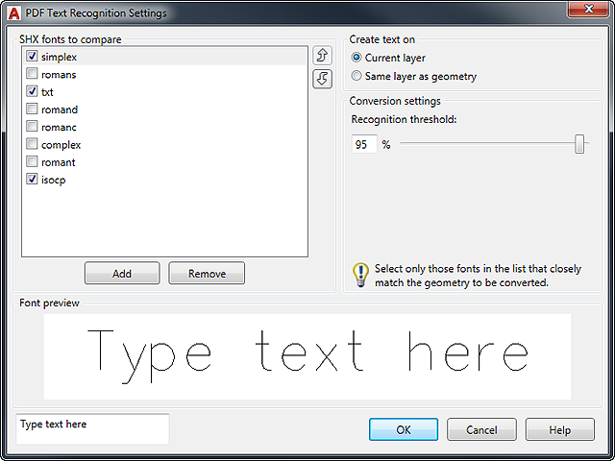This screenshot has width=615, height=461.
Task: Confirm settings with OK button
Action: 404,429
